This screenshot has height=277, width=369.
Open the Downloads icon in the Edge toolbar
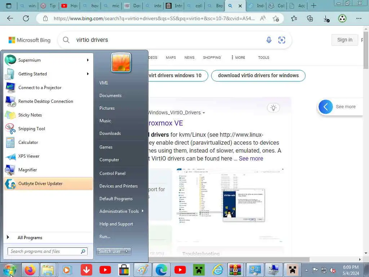[x=326, y=18]
